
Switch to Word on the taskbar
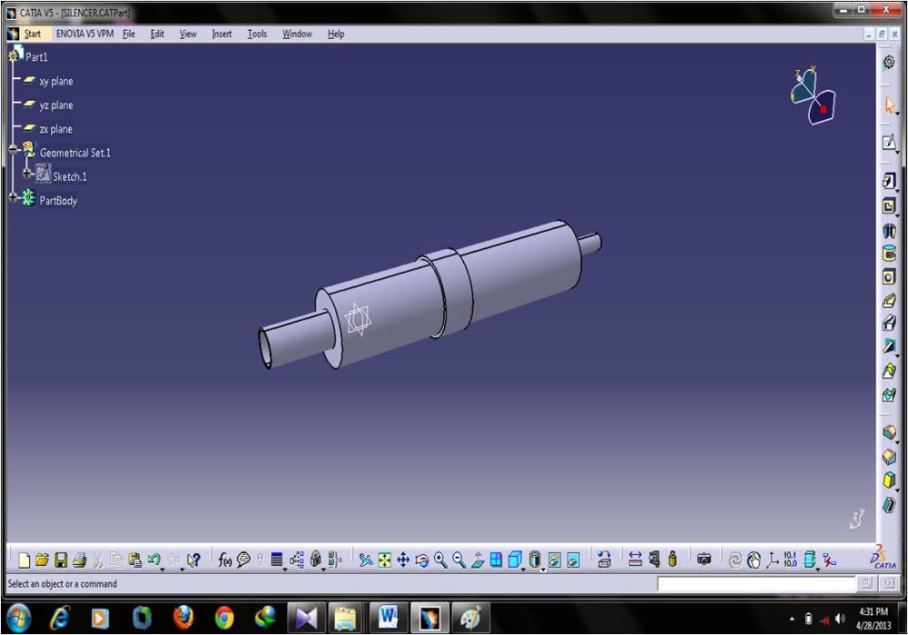[387, 618]
